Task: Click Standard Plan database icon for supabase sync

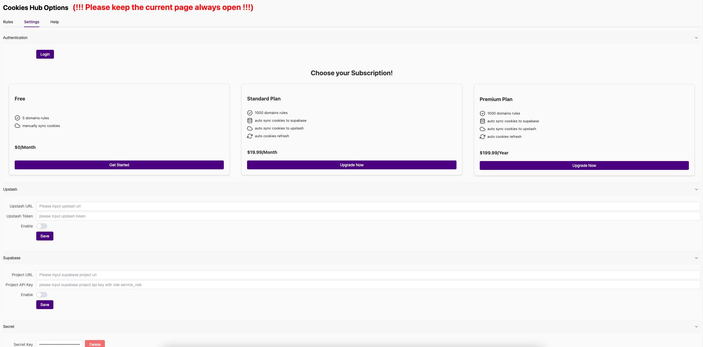Action: [x=250, y=121]
